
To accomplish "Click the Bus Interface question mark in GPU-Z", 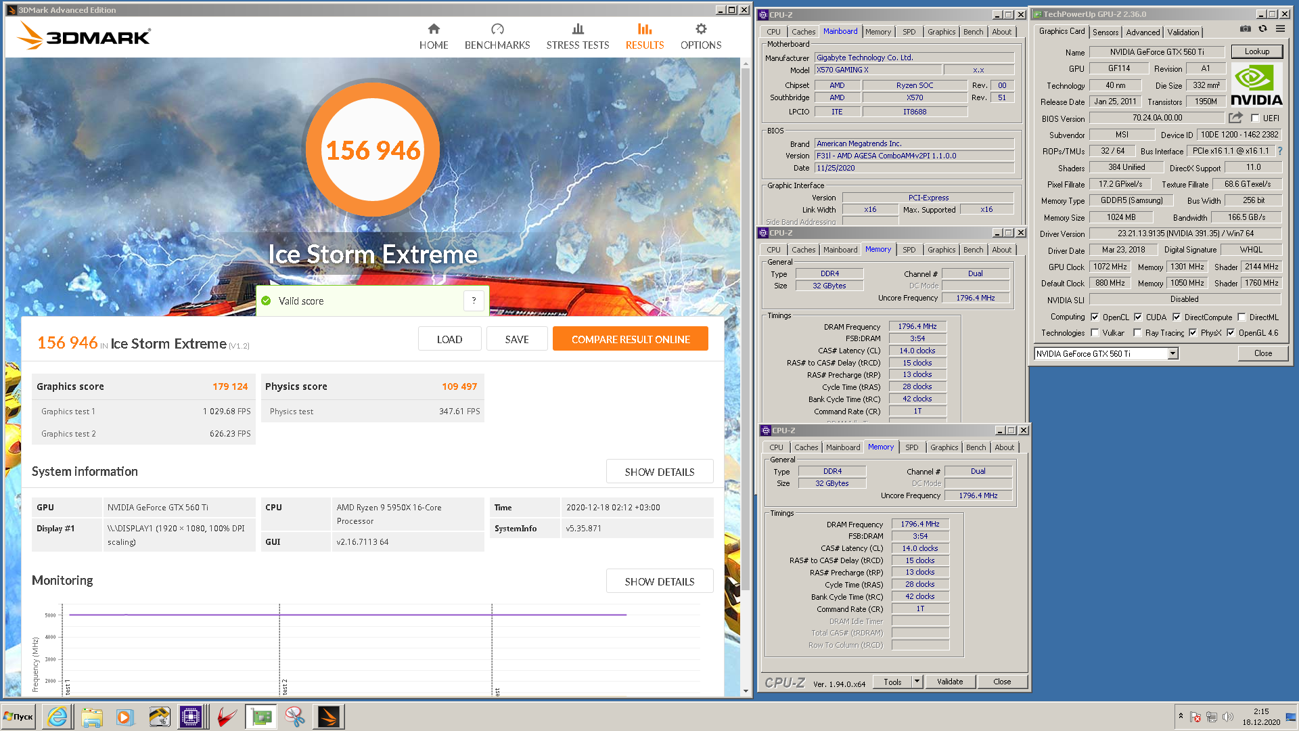I will coord(1280,151).
